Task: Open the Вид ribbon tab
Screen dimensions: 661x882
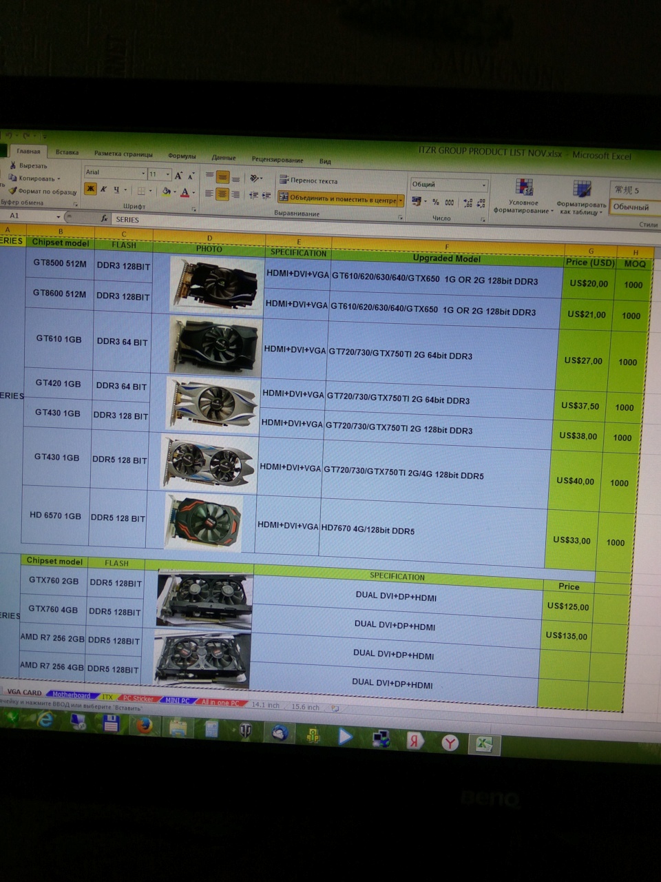Action: [x=325, y=161]
